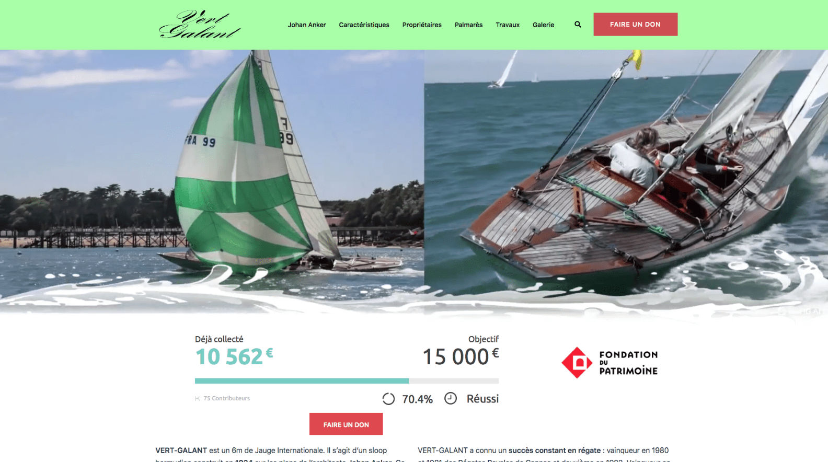Go to the Caractéristiques section
The image size is (828, 462).
(x=364, y=25)
